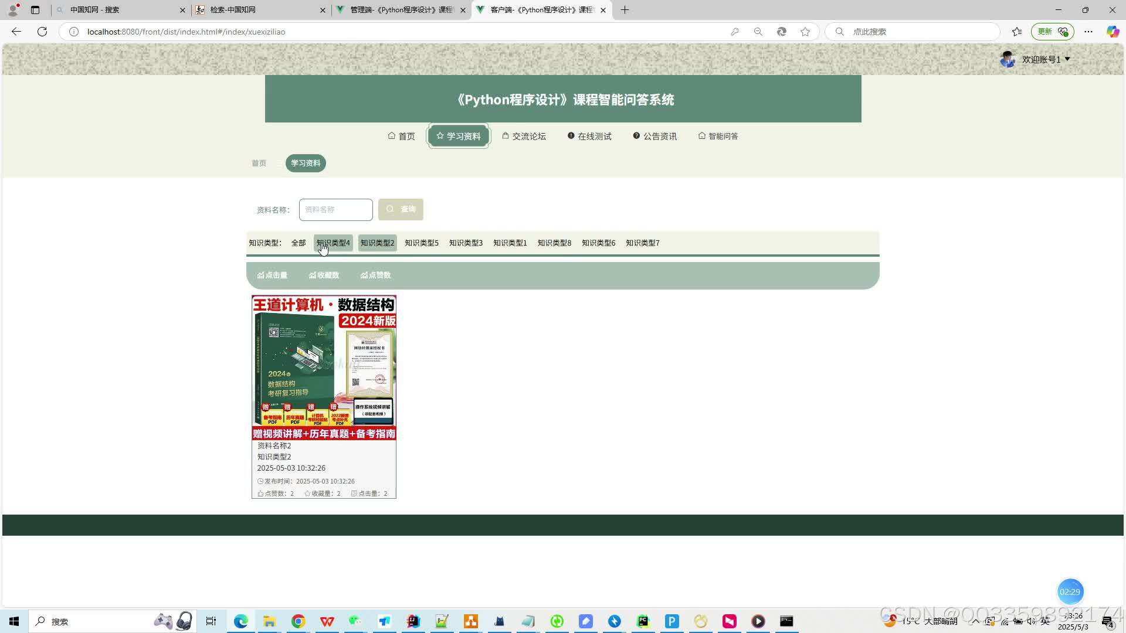Click the user avatar next to 欢迎账号1
Screen dimensions: 1126x633
pos(1008,59)
